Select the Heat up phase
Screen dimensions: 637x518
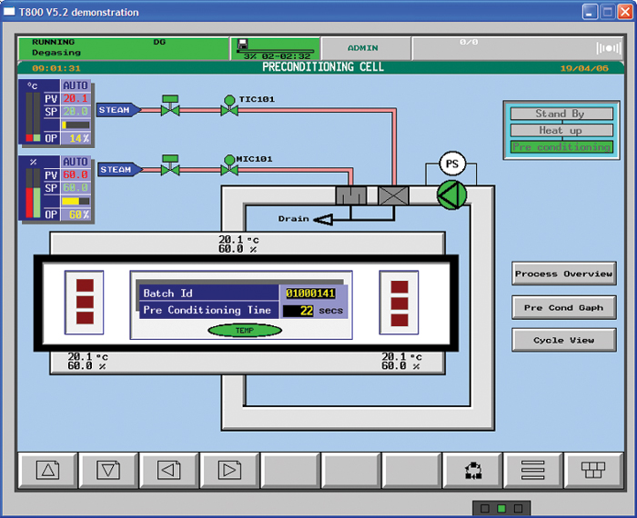pos(561,130)
